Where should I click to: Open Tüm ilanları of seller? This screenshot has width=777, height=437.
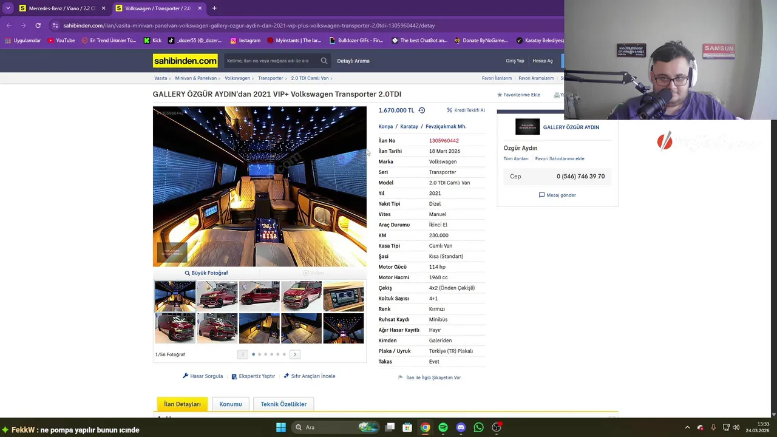tap(515, 158)
